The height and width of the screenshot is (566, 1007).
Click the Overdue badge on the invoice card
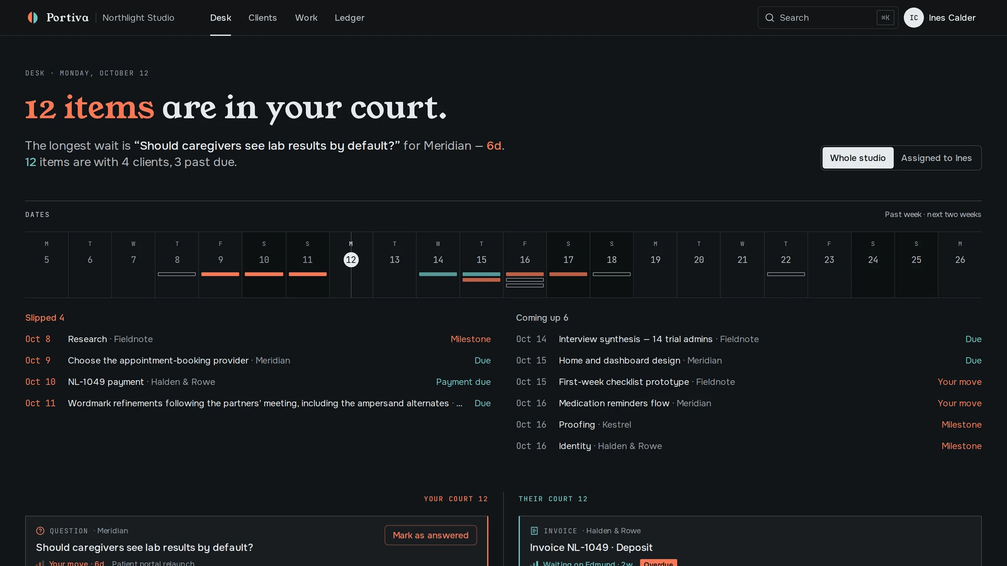[x=658, y=563]
